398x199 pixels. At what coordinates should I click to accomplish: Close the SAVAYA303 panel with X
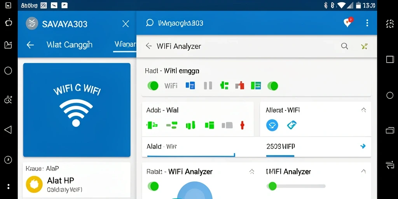point(126,24)
